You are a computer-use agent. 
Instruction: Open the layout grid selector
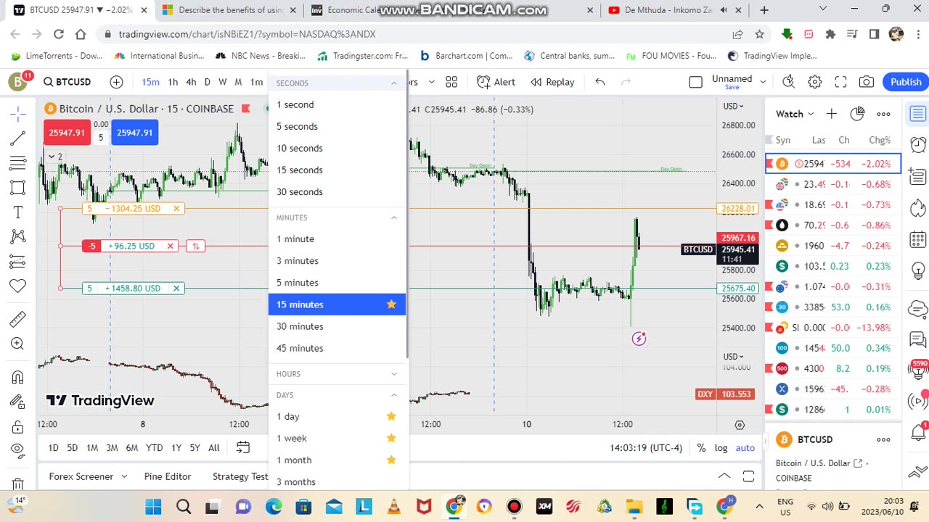coord(451,82)
